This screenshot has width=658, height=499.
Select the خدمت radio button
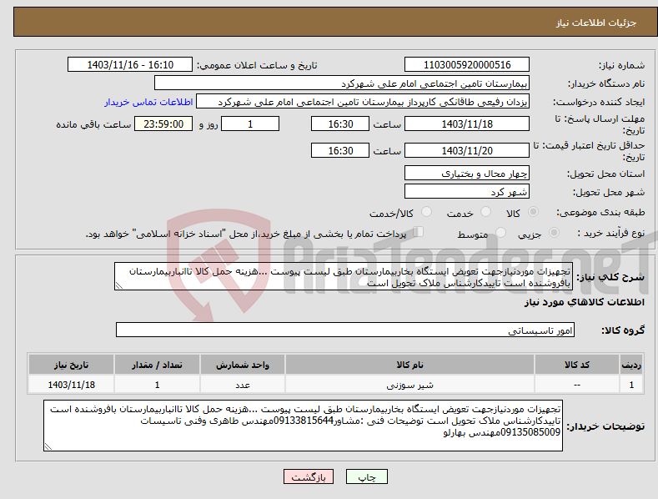(x=485, y=212)
